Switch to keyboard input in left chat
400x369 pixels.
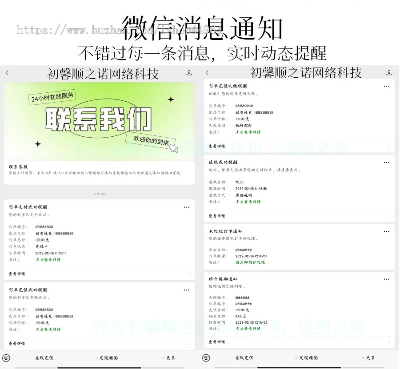pyautogui.click(x=6, y=358)
